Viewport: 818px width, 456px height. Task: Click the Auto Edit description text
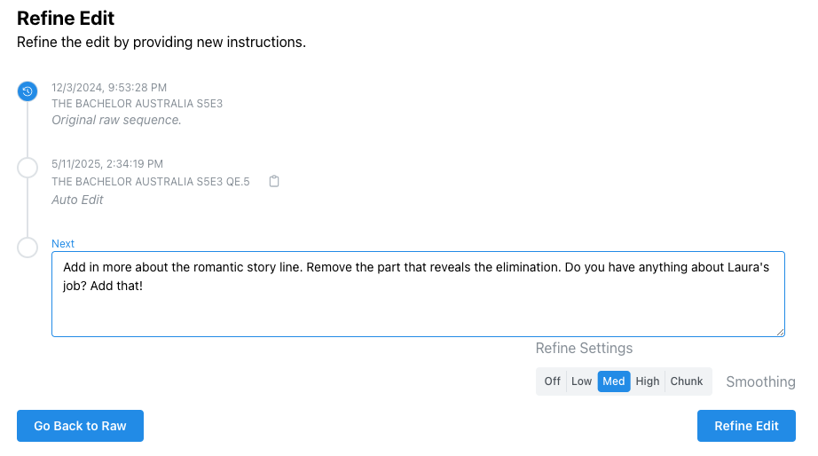[77, 200]
